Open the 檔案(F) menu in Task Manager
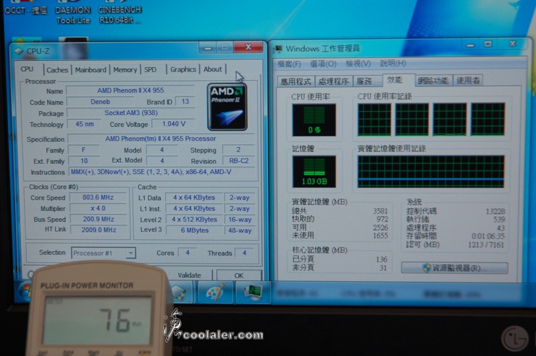The height and width of the screenshot is (356, 536). coord(289,64)
